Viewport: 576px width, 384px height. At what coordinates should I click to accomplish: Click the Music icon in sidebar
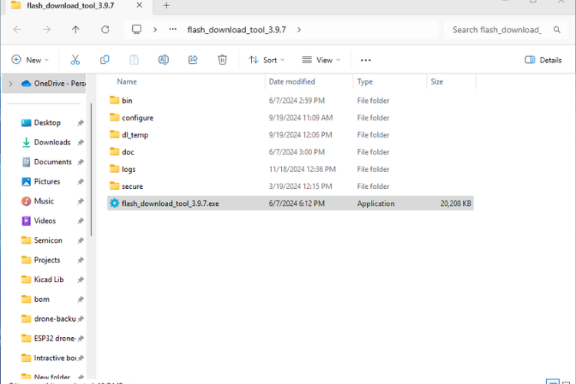[x=26, y=201]
